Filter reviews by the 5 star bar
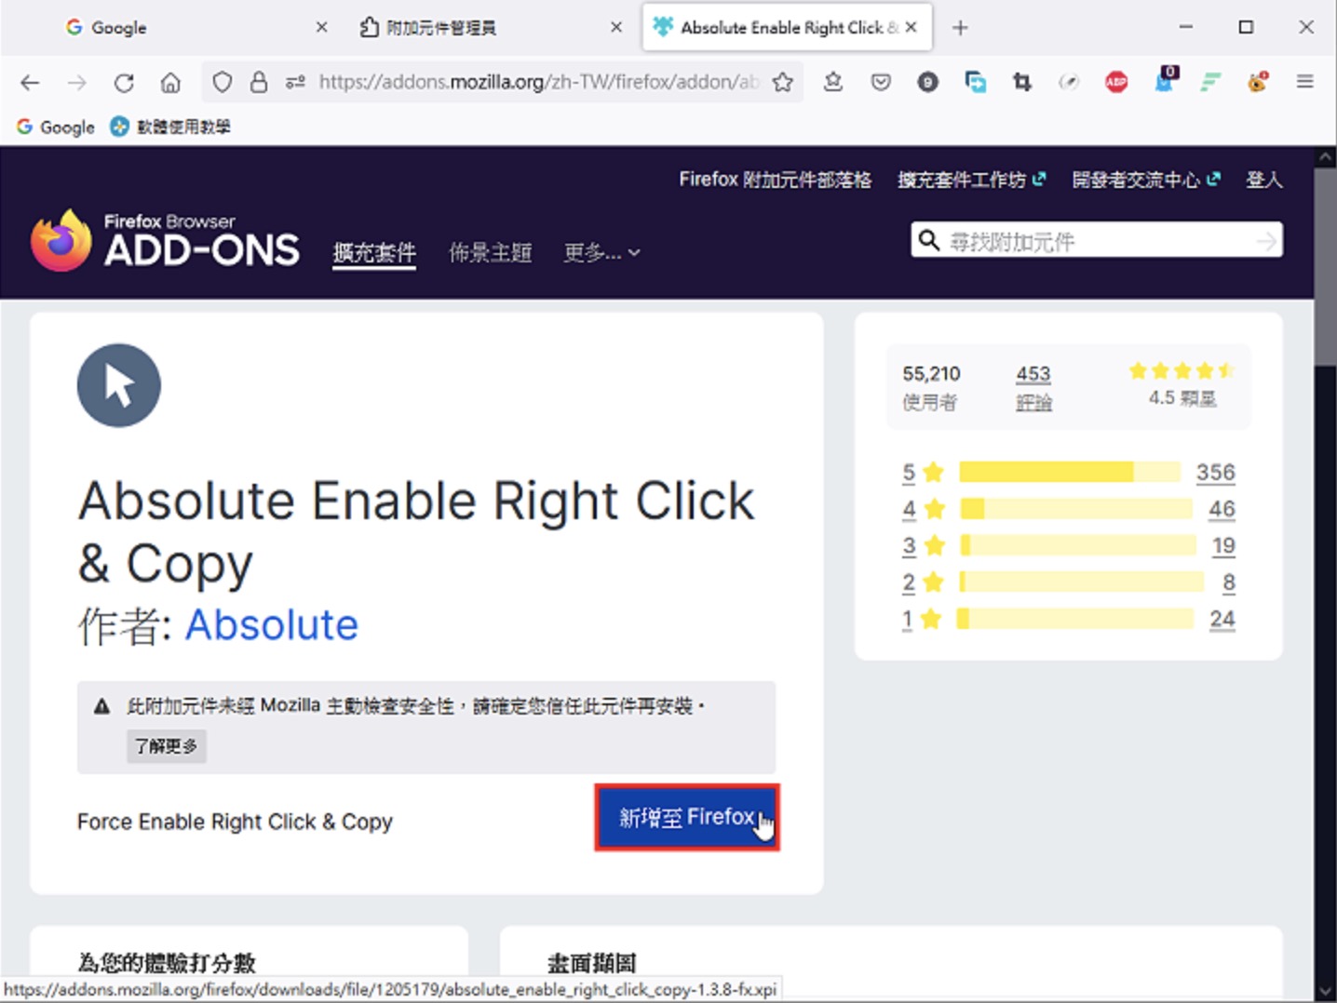This screenshot has height=1003, width=1337. [x=1070, y=473]
